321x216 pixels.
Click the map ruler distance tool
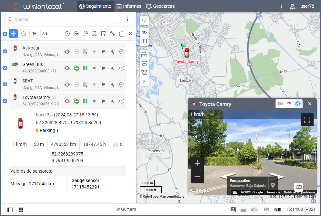click(x=144, y=54)
